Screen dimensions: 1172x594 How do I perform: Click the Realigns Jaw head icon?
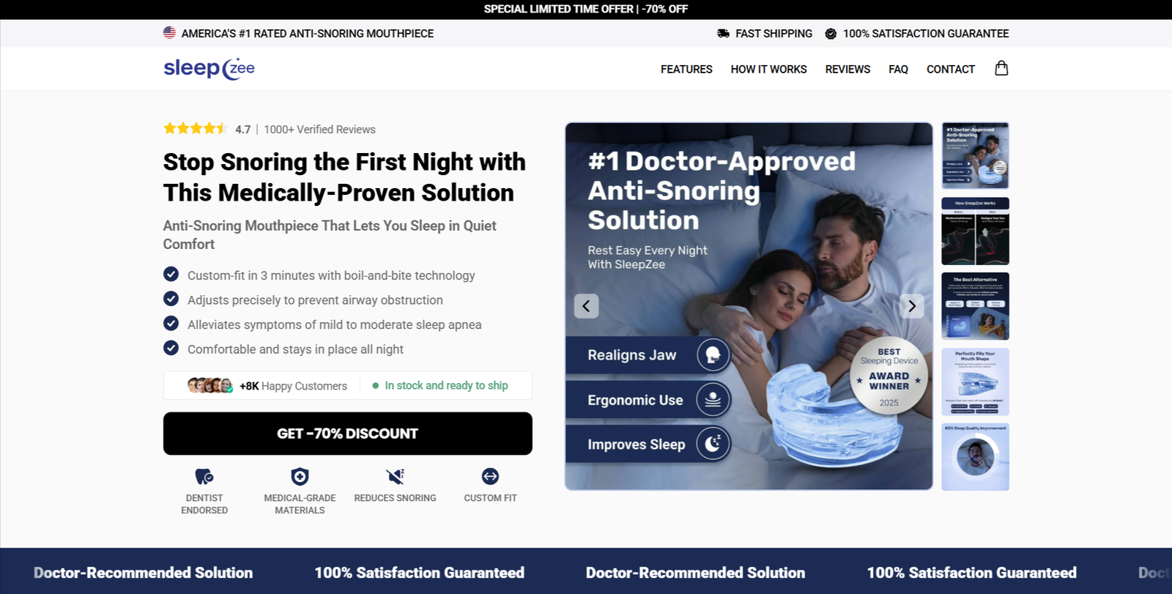[x=713, y=355]
